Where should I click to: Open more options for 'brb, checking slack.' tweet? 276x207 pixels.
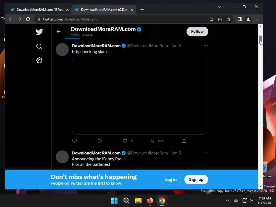tap(206, 46)
